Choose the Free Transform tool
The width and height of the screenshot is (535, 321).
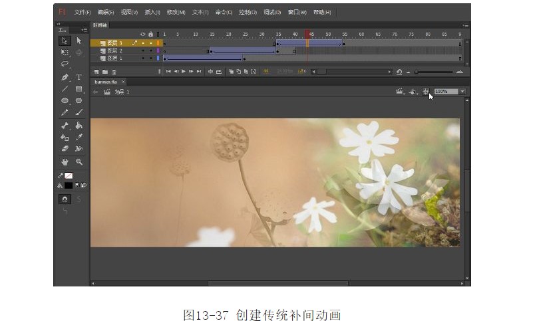coord(65,52)
